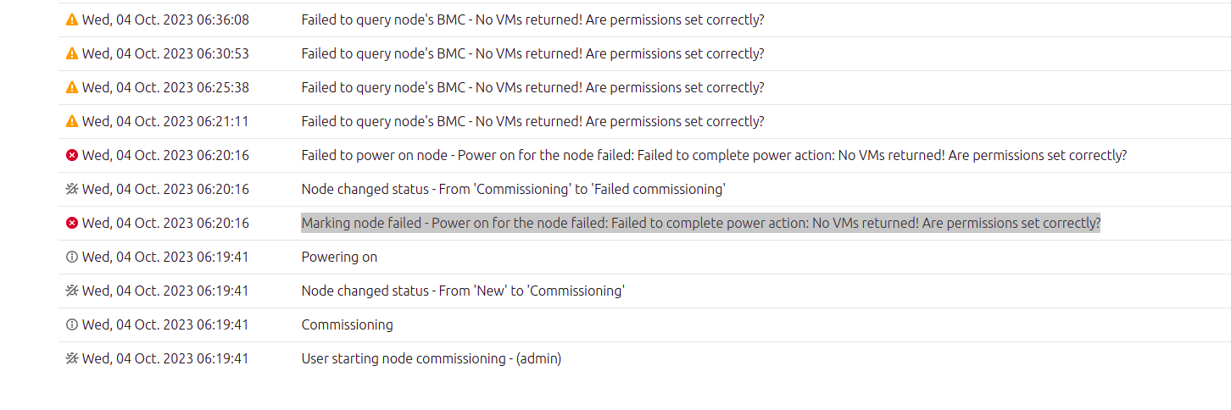
Task: Select the highlighted 'Marking node failed' message
Action: click(x=700, y=223)
